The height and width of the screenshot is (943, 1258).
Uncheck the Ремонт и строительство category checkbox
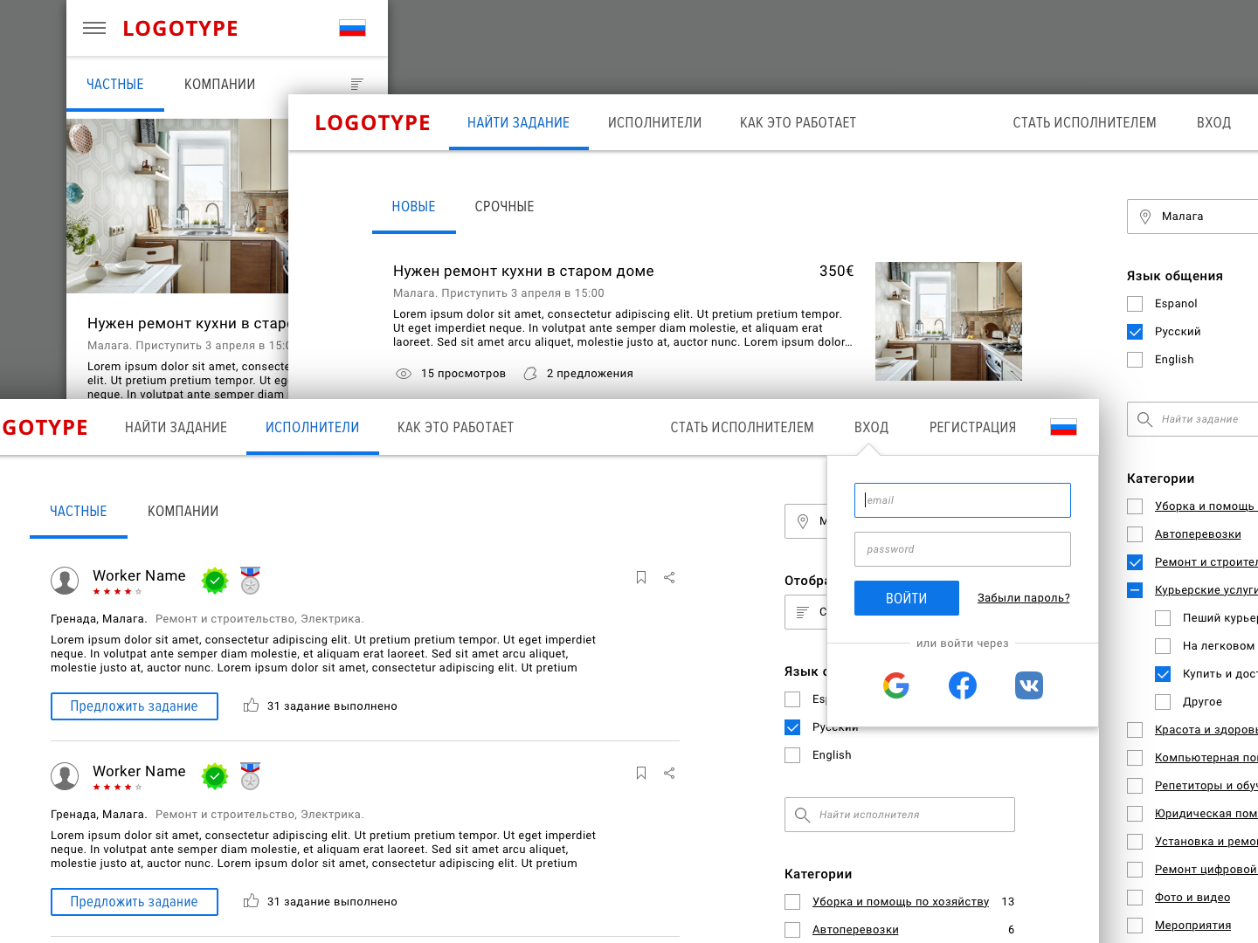[1135, 562]
